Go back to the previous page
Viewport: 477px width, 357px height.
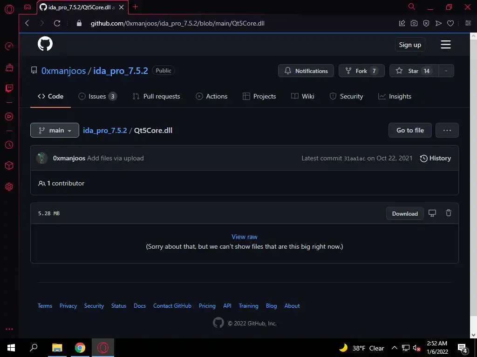coord(27,23)
